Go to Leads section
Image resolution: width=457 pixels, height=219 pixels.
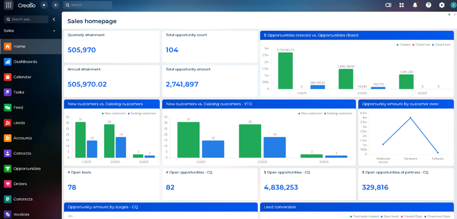pos(19,123)
